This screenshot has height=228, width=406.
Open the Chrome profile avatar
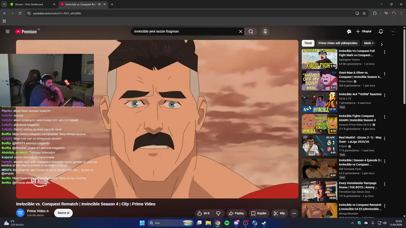click(394, 13)
